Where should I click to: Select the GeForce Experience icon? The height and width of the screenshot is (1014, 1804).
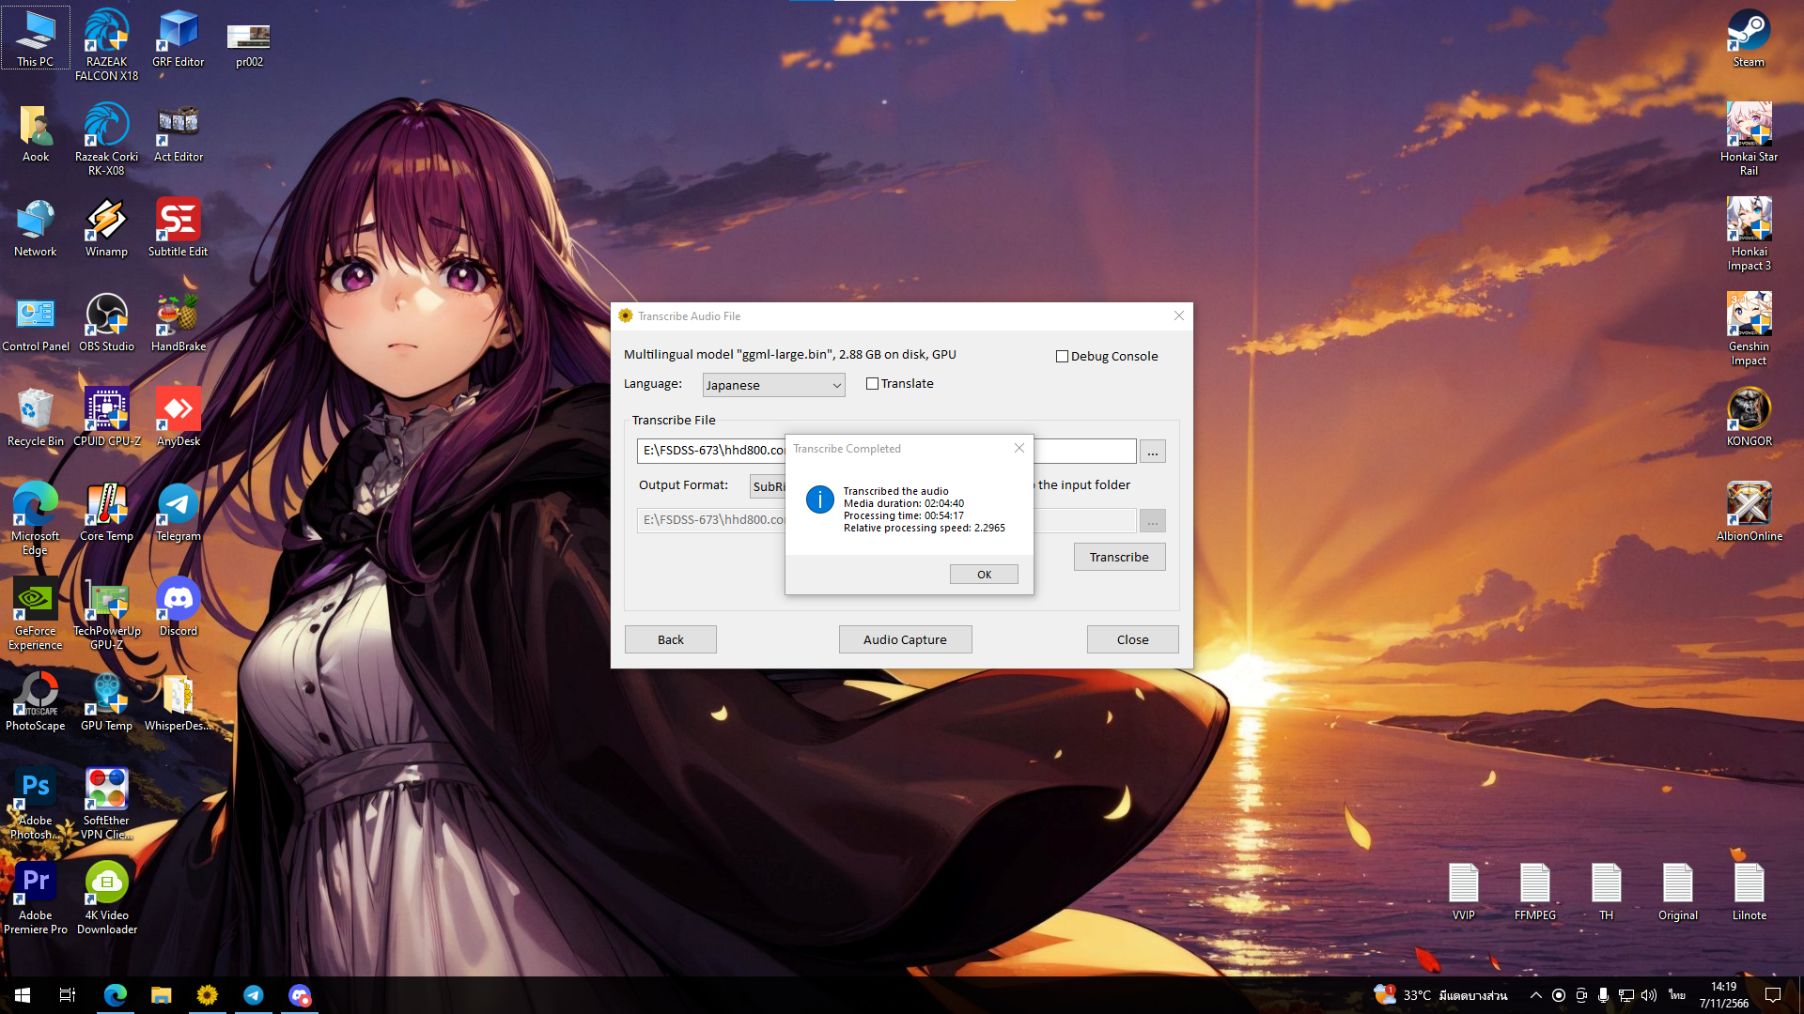[36, 613]
